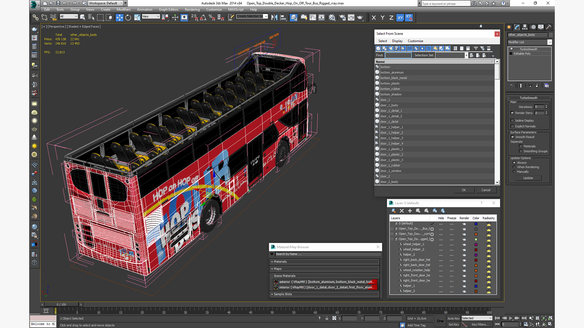The image size is (584, 328).
Task: Create new layer in Layer dialog
Action: pyautogui.click(x=393, y=211)
